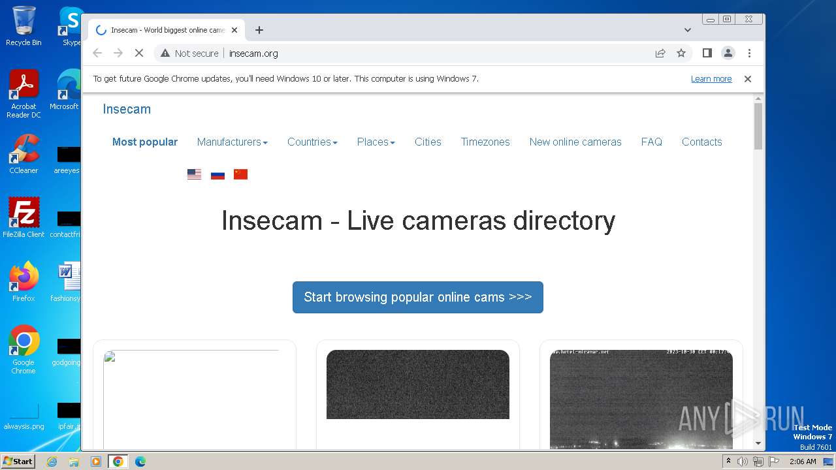Open FileZilla Client desktop icon
This screenshot has width=836, height=470.
(x=24, y=218)
